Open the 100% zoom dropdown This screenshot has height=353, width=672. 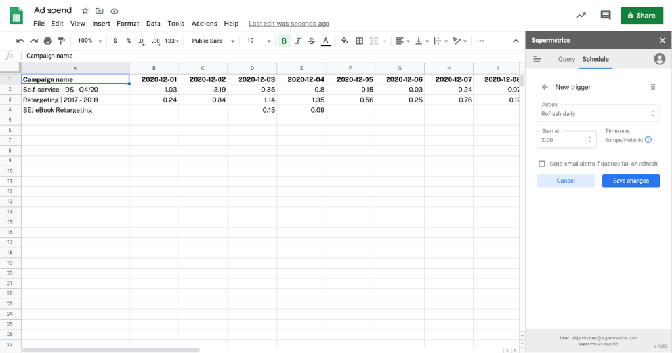tap(90, 41)
